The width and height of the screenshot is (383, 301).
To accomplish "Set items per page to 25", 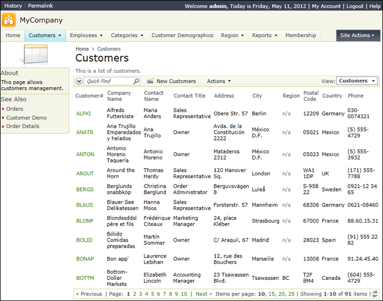I will click(x=291, y=294).
